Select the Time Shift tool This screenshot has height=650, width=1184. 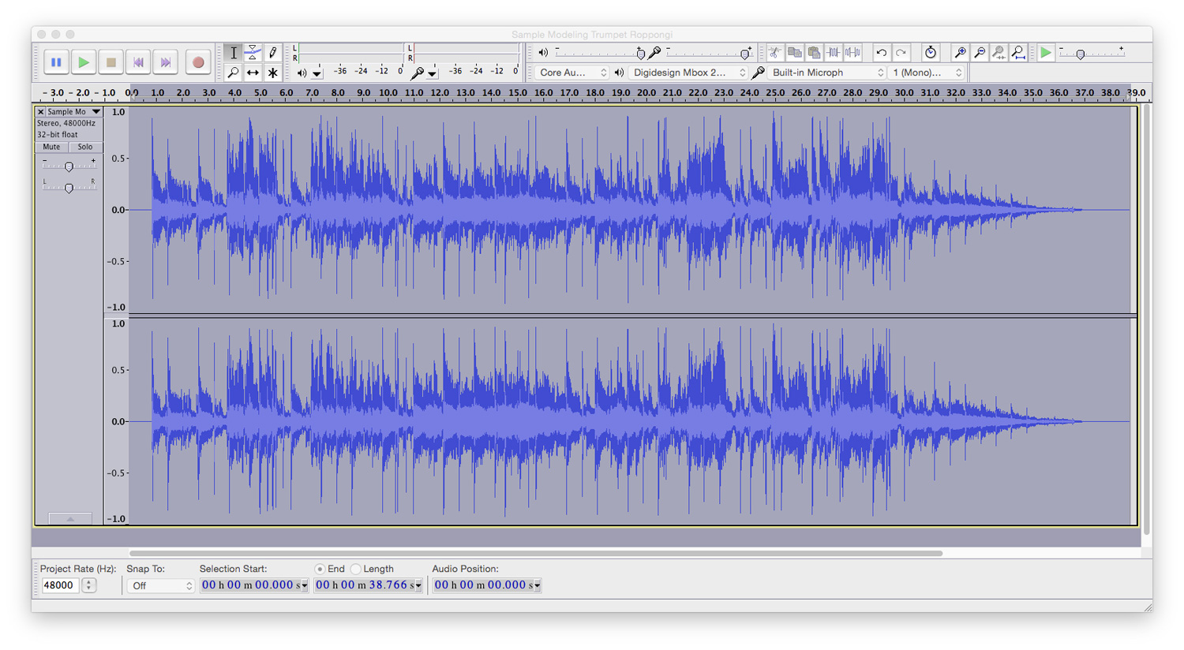tap(253, 72)
